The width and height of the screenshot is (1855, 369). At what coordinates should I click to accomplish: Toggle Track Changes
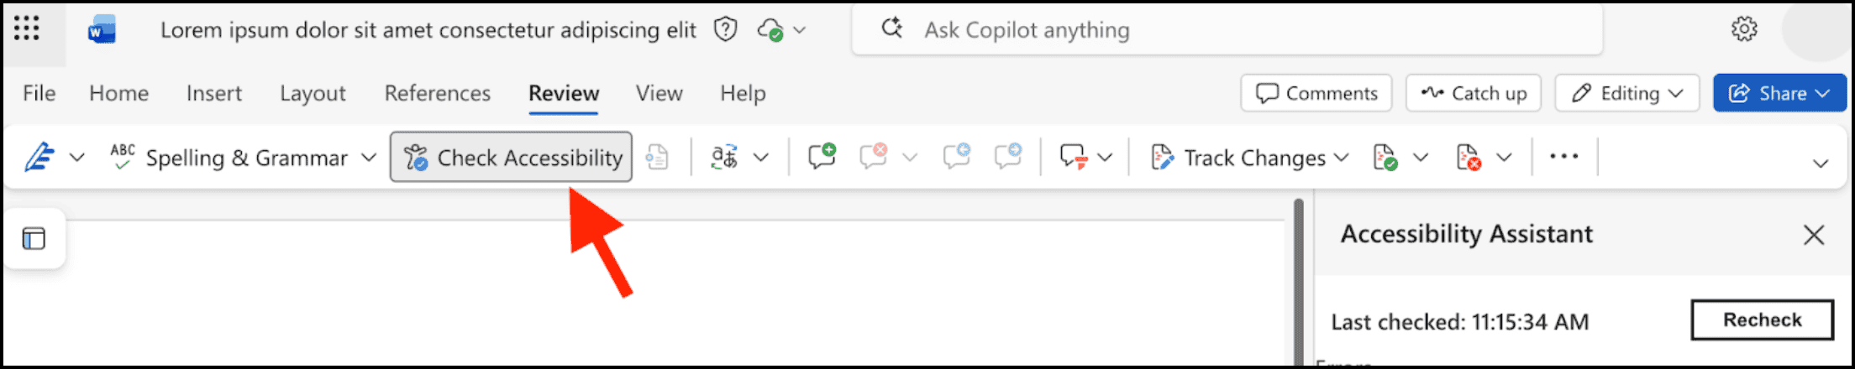(x=1239, y=157)
